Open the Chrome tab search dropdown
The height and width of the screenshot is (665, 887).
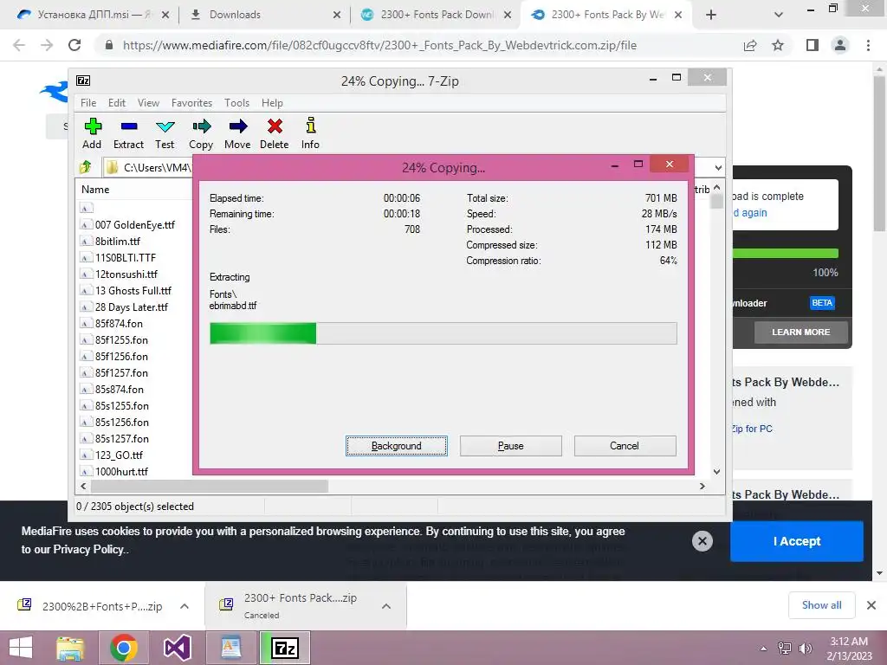point(779,15)
